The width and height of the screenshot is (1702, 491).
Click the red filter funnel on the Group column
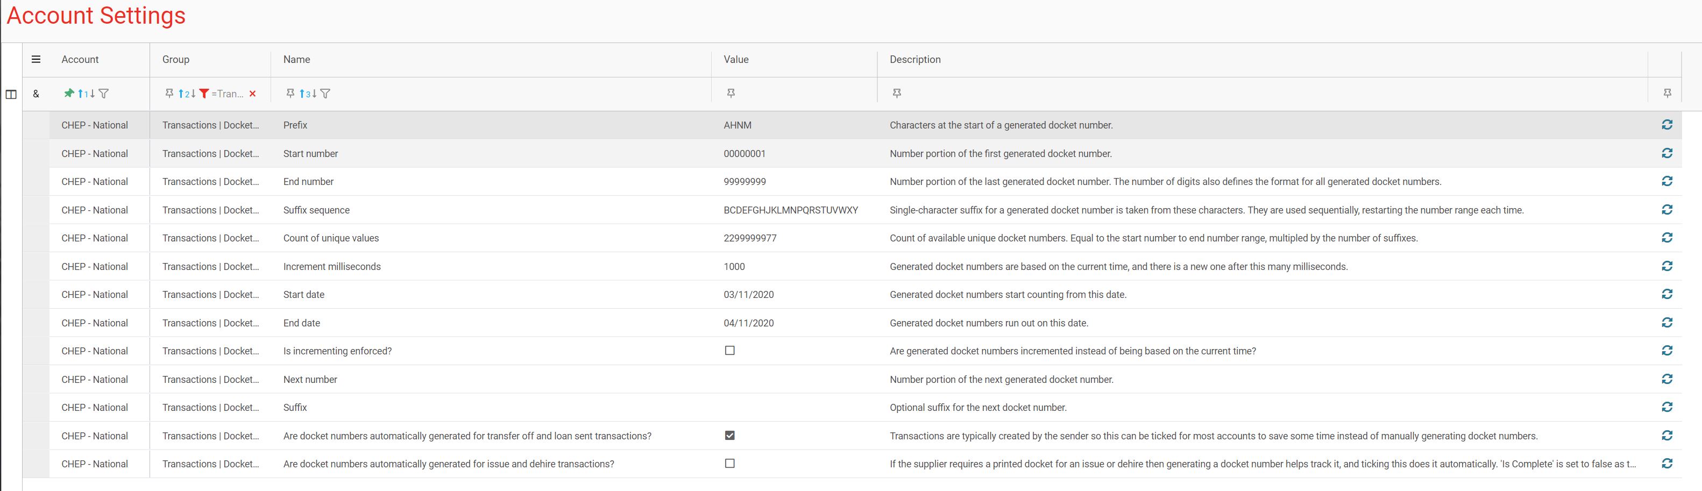(202, 93)
